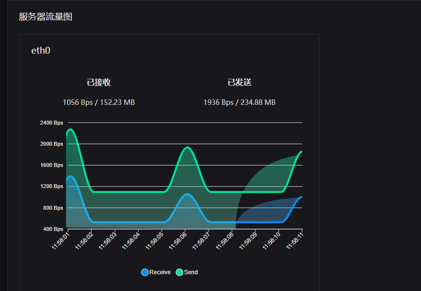421x291 pixels.
Task: Click the blue Receive peak near 11:58:06
Action: 187,194
